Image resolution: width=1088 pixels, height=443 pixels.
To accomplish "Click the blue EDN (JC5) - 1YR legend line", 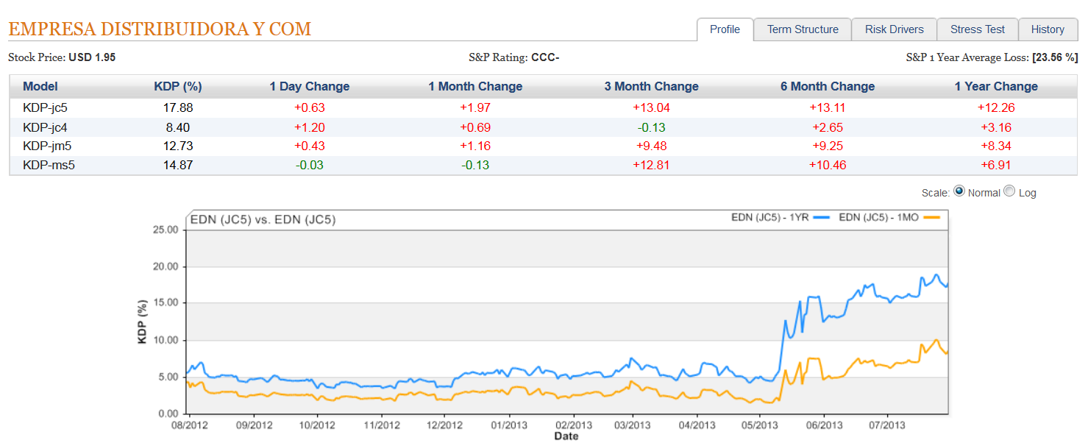I will 822,217.
